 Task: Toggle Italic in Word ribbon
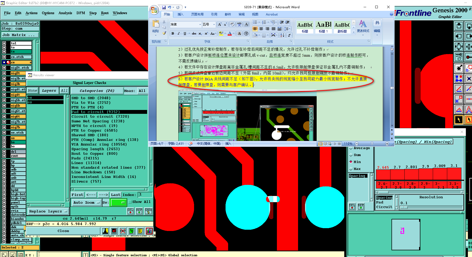pyautogui.click(x=178, y=33)
